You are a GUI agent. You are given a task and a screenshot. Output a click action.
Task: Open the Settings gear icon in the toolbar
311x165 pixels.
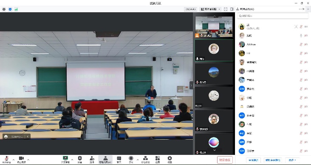pyautogui.click(x=170, y=159)
